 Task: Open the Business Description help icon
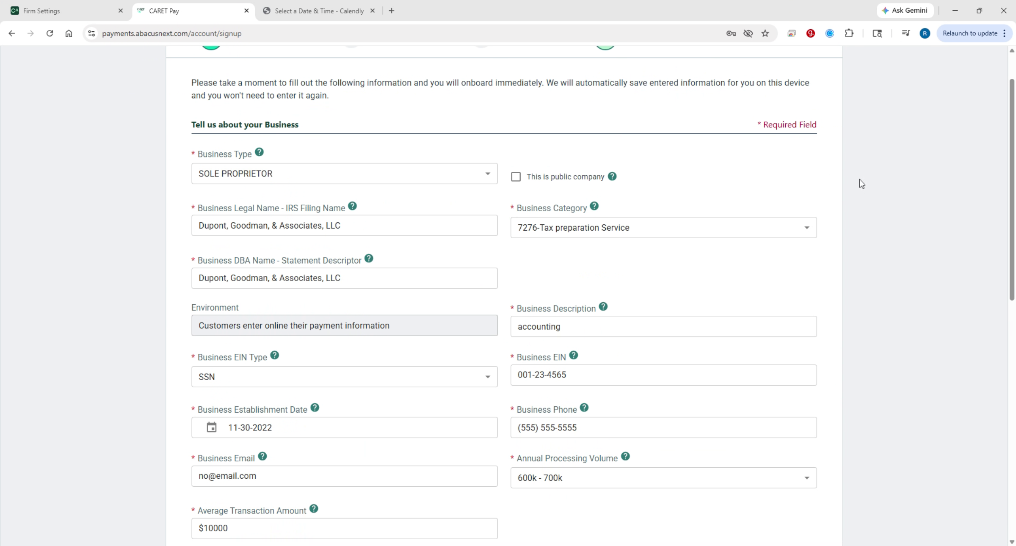tap(603, 307)
